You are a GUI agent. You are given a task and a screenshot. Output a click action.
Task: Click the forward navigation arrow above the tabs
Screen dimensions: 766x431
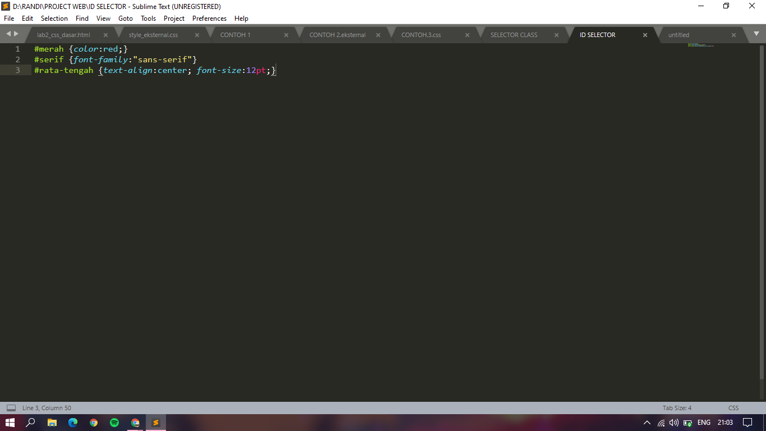click(15, 33)
